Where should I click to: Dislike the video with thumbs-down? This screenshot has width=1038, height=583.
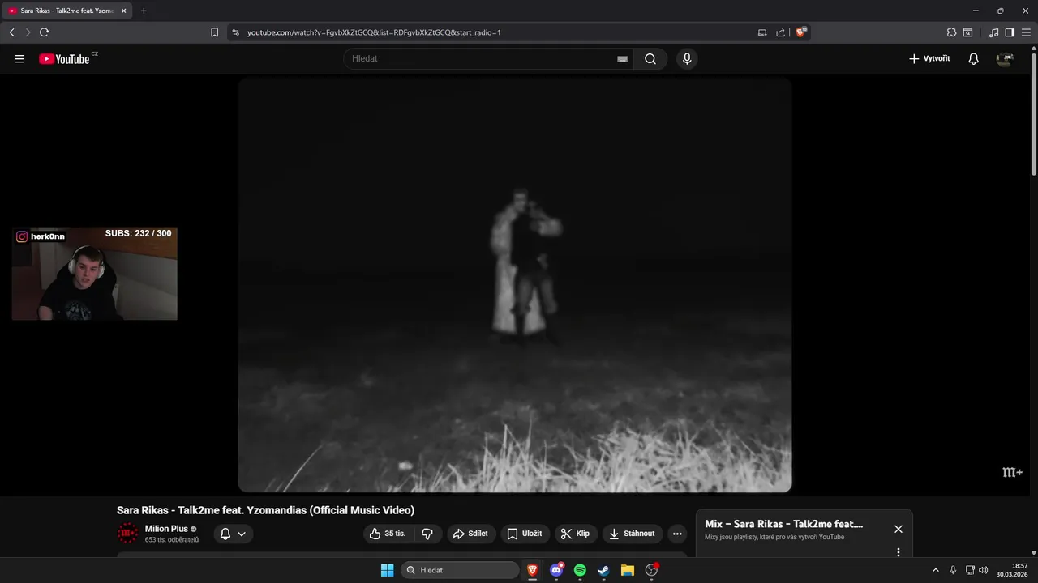pos(427,534)
